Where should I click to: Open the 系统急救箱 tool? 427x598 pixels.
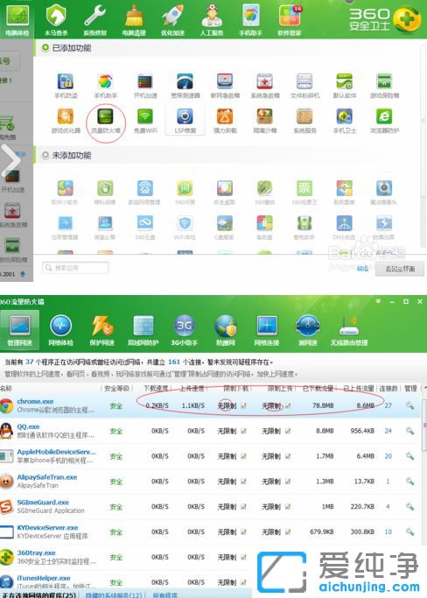click(264, 86)
